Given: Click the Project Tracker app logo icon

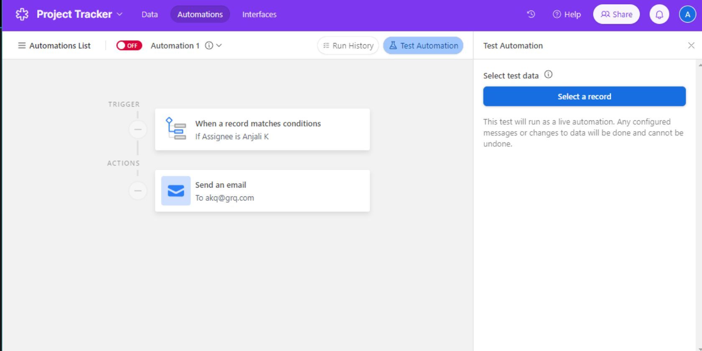Looking at the screenshot, I should point(22,14).
